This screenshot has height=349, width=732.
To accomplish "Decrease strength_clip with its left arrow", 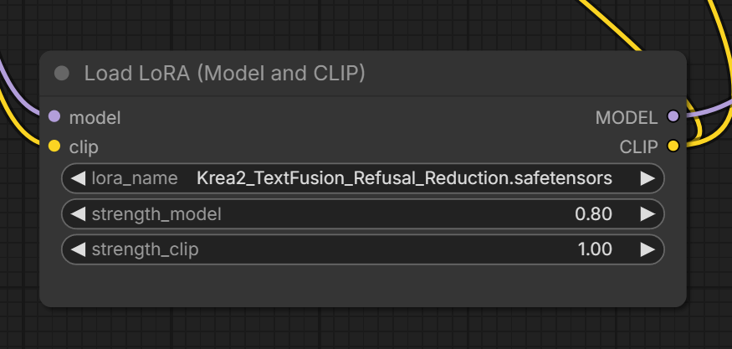I will (x=78, y=249).
